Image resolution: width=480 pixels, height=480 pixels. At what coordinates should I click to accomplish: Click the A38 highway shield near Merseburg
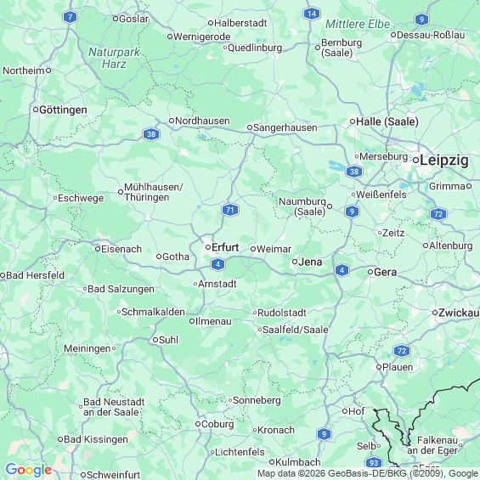(x=354, y=172)
